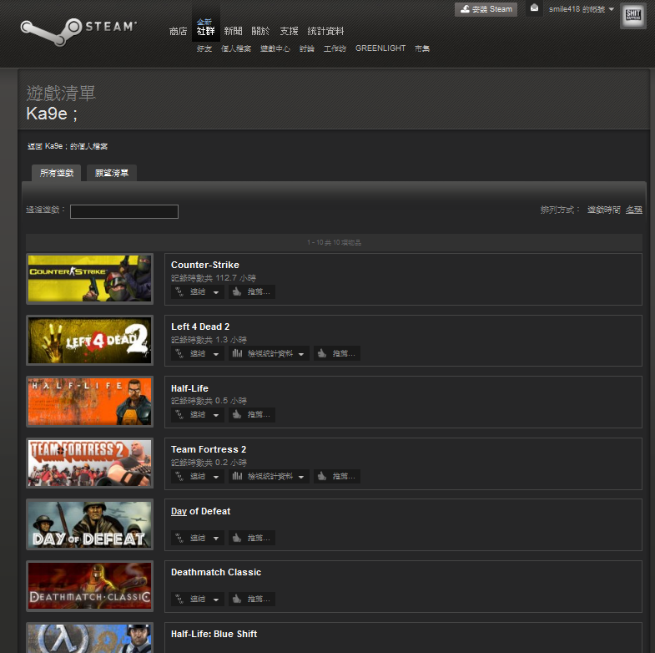This screenshot has width=655, height=653.
Task: Click the Install Steam button
Action: 486,9
